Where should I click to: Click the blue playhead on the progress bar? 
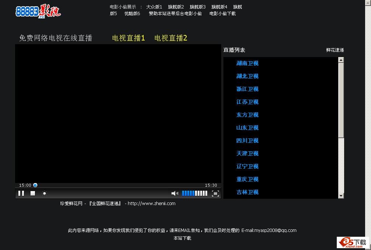pos(35,185)
